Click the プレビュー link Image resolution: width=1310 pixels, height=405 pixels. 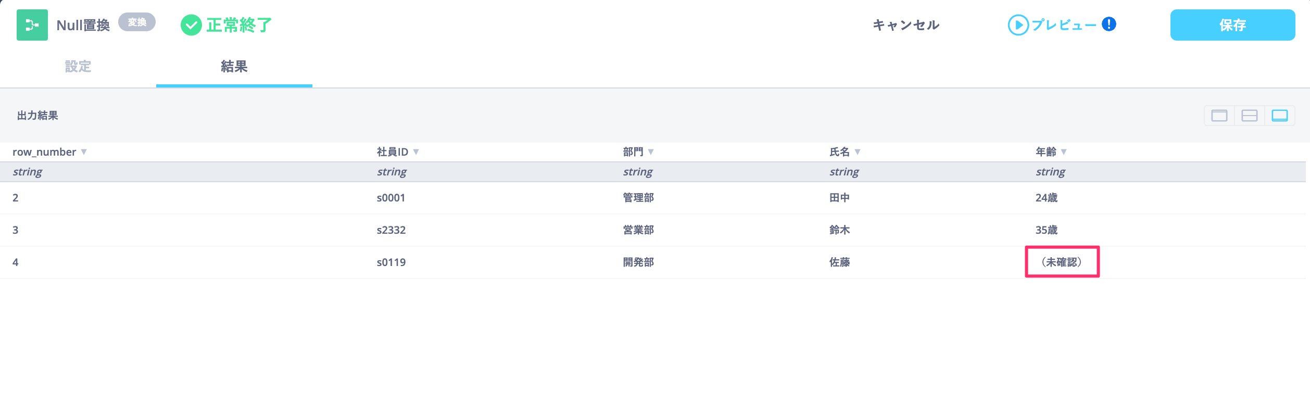[x=1064, y=25]
